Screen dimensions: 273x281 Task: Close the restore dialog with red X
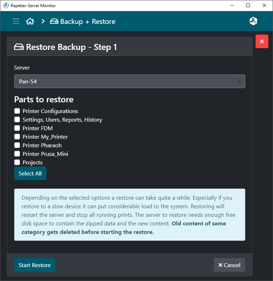pos(262,41)
